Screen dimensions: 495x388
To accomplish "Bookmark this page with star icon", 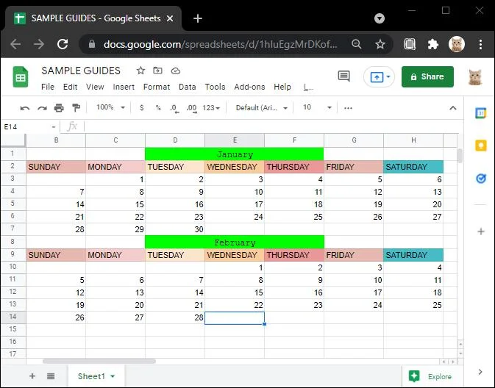I will click(x=380, y=44).
